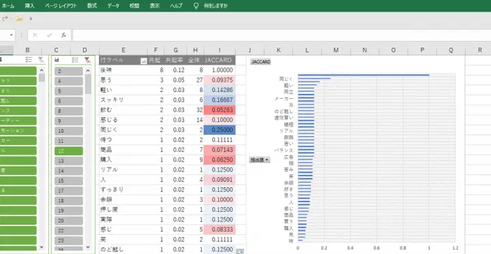The height and width of the screenshot is (254, 491).
Task: Open the 校閲 ribbon tab
Action: tap(134, 5)
